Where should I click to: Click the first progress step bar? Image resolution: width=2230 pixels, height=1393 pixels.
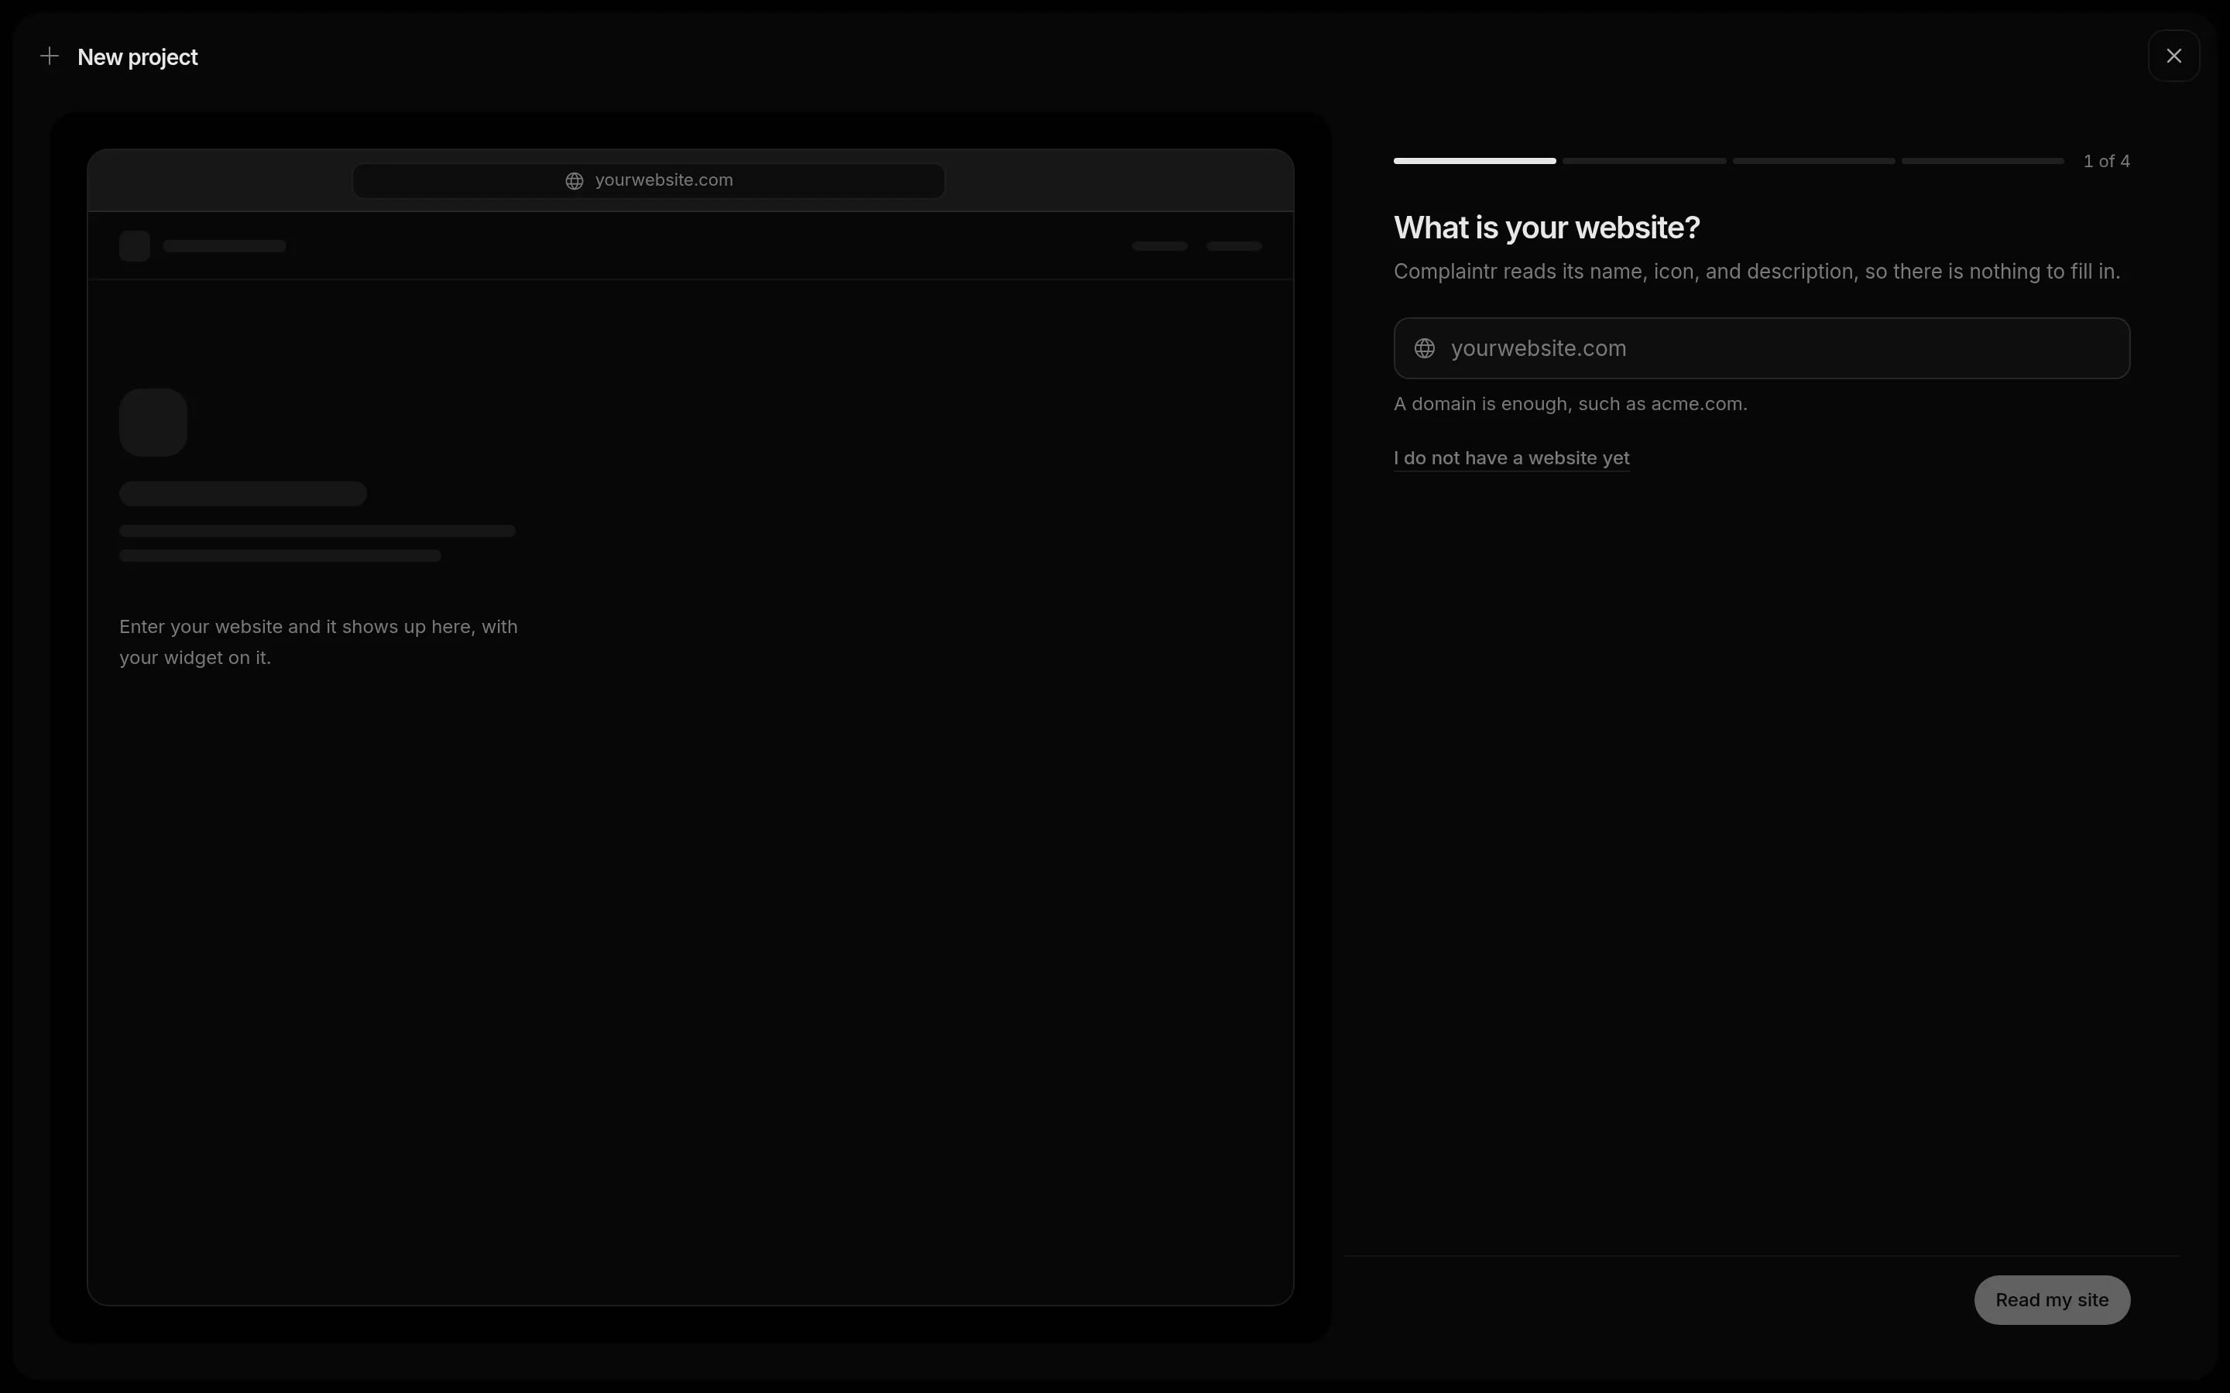pyautogui.click(x=1474, y=161)
